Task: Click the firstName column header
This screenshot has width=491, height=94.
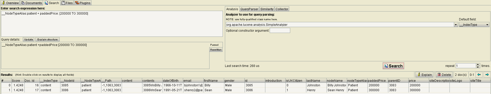Action: pyautogui.click(x=214, y=80)
